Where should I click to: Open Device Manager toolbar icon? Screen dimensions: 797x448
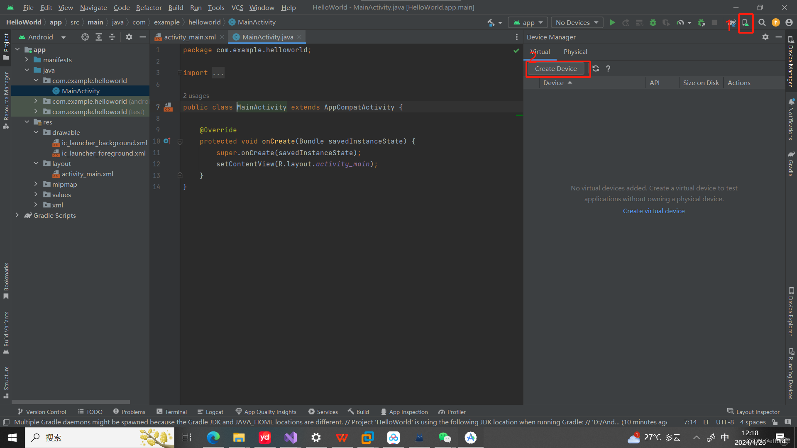[x=746, y=23]
